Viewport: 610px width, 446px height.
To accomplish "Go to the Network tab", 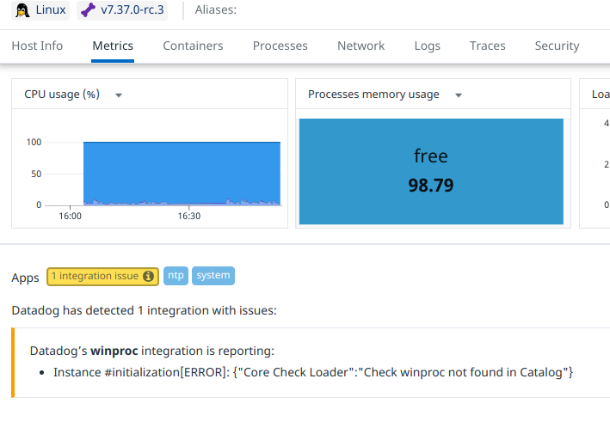I will (361, 46).
